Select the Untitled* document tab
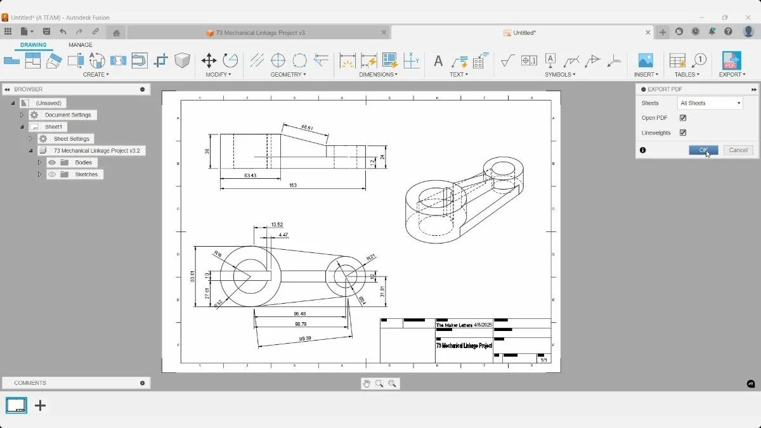The image size is (761, 428). pyautogui.click(x=524, y=32)
